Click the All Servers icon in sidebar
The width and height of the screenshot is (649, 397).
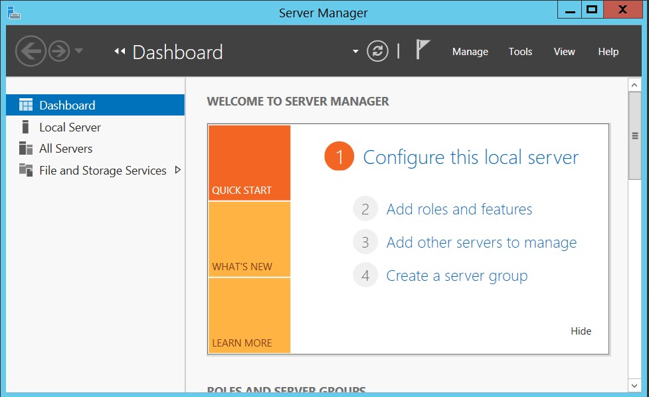pyautogui.click(x=26, y=148)
